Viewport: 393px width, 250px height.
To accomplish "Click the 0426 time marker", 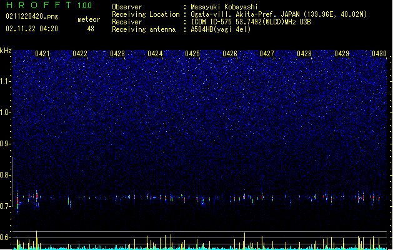I will click(x=230, y=54).
